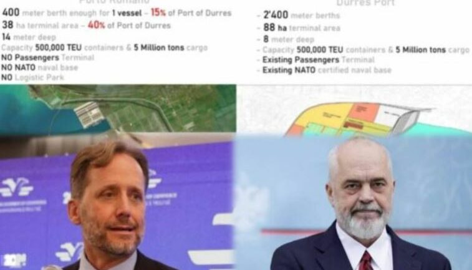Click the photo of man at purple backdrop
472x270 pixels.
coord(117,201)
